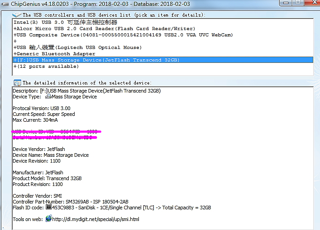Click the Flash ID code SanDisk line
Viewport: 320px width, 230px height.
tap(112, 208)
